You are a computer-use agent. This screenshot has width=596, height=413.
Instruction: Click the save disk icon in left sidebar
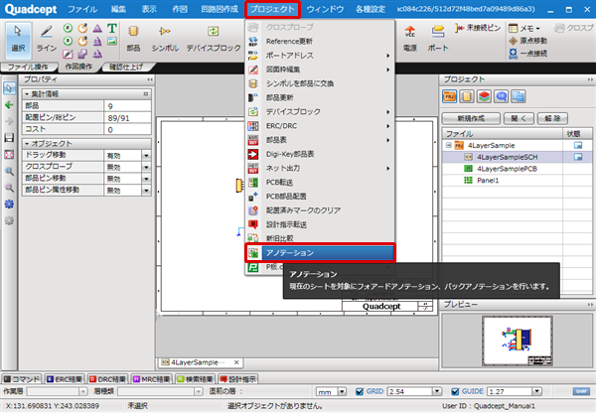(9, 138)
